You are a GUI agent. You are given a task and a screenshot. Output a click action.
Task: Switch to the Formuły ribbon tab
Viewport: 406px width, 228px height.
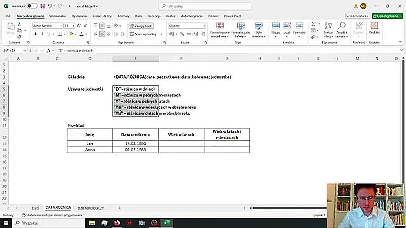[x=123, y=16]
